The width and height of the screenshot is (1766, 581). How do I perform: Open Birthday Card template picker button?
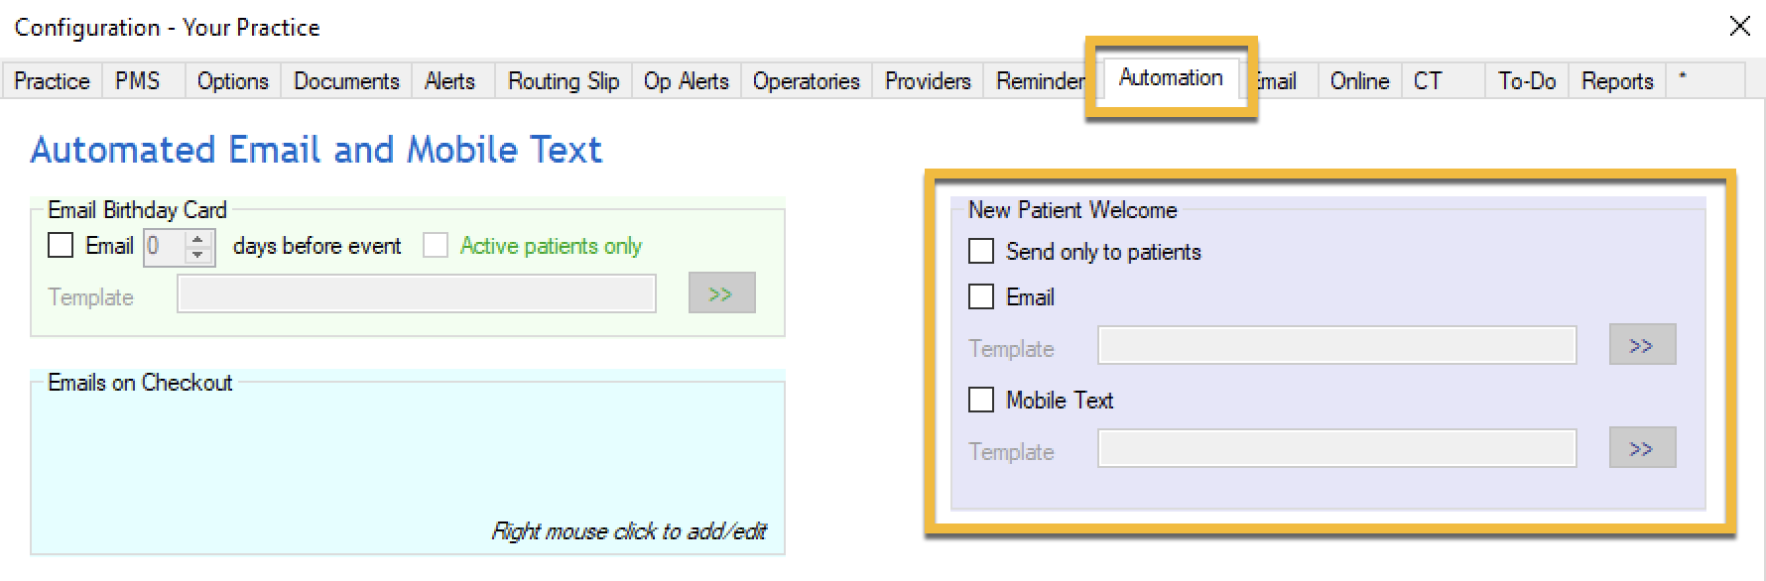[x=721, y=293]
